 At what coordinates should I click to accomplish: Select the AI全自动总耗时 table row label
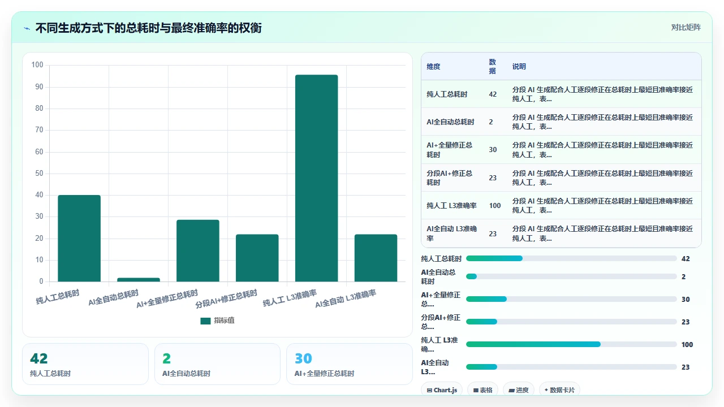[450, 122]
